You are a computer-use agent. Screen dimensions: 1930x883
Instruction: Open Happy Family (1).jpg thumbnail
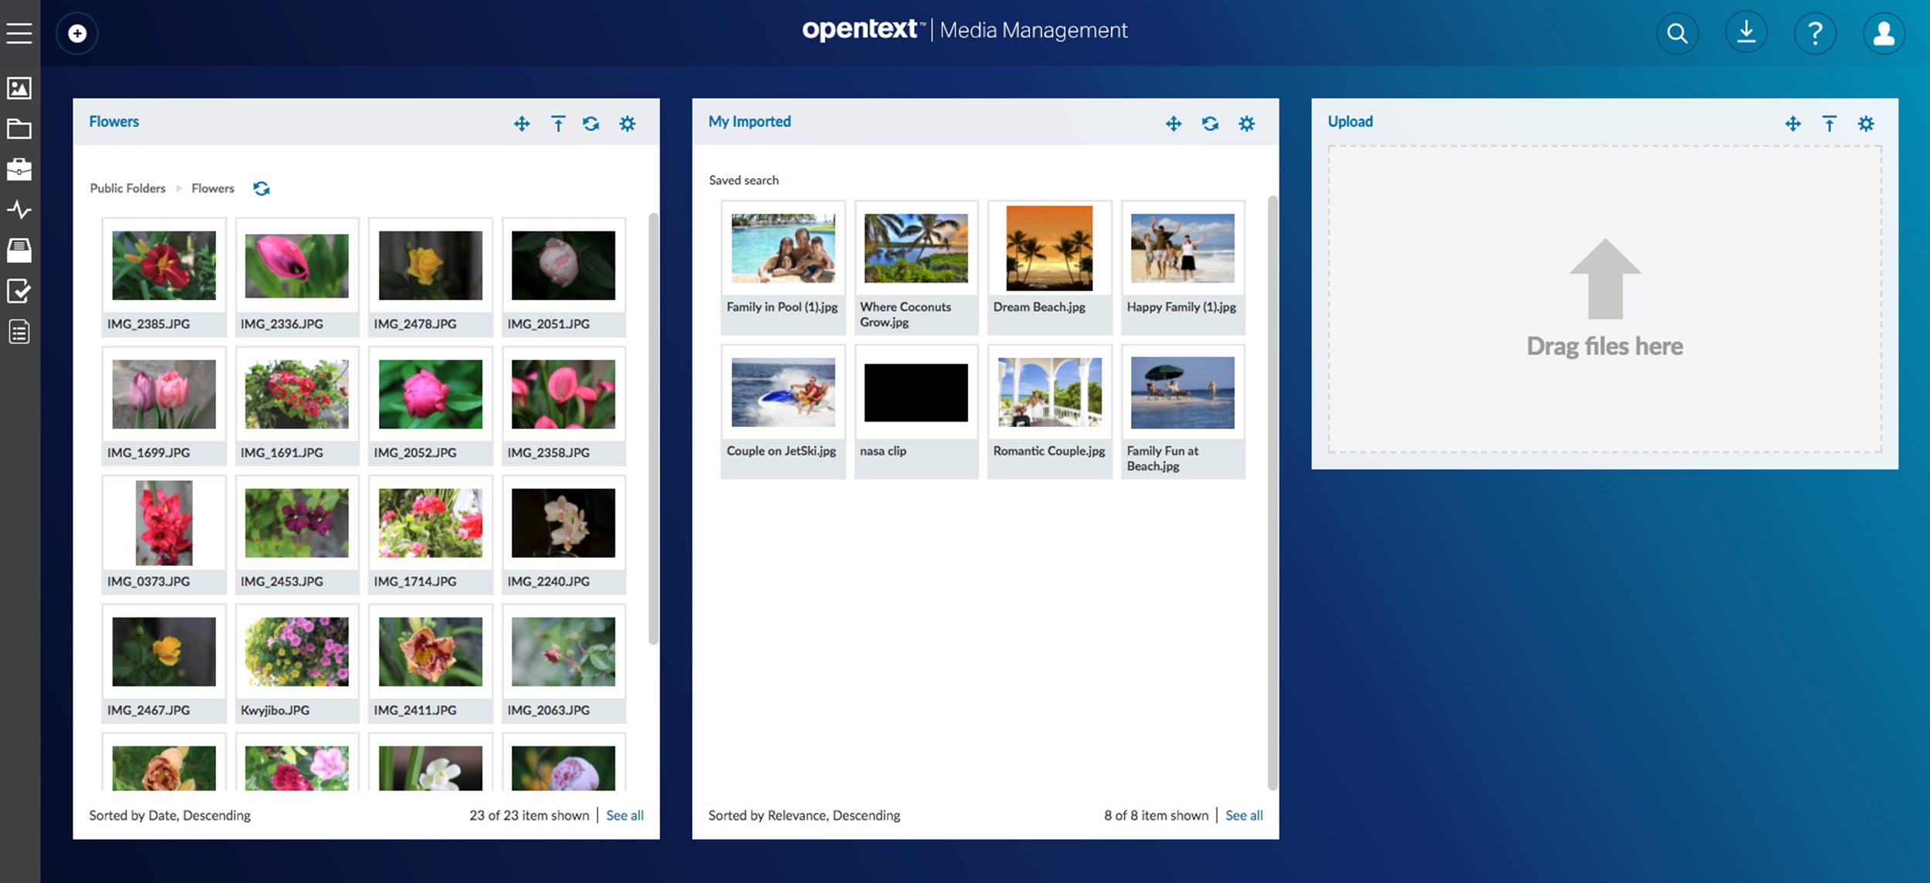pyautogui.click(x=1183, y=248)
